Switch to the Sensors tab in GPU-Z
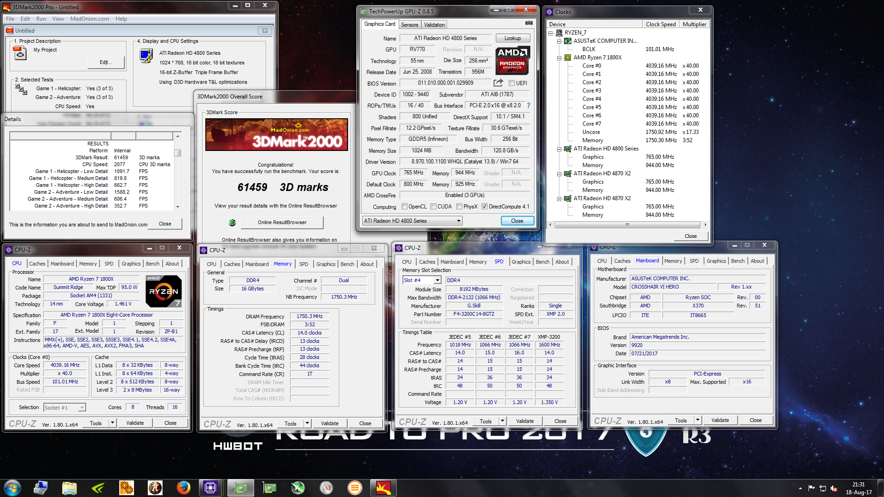Screen dimensions: 884x497 [x=409, y=25]
